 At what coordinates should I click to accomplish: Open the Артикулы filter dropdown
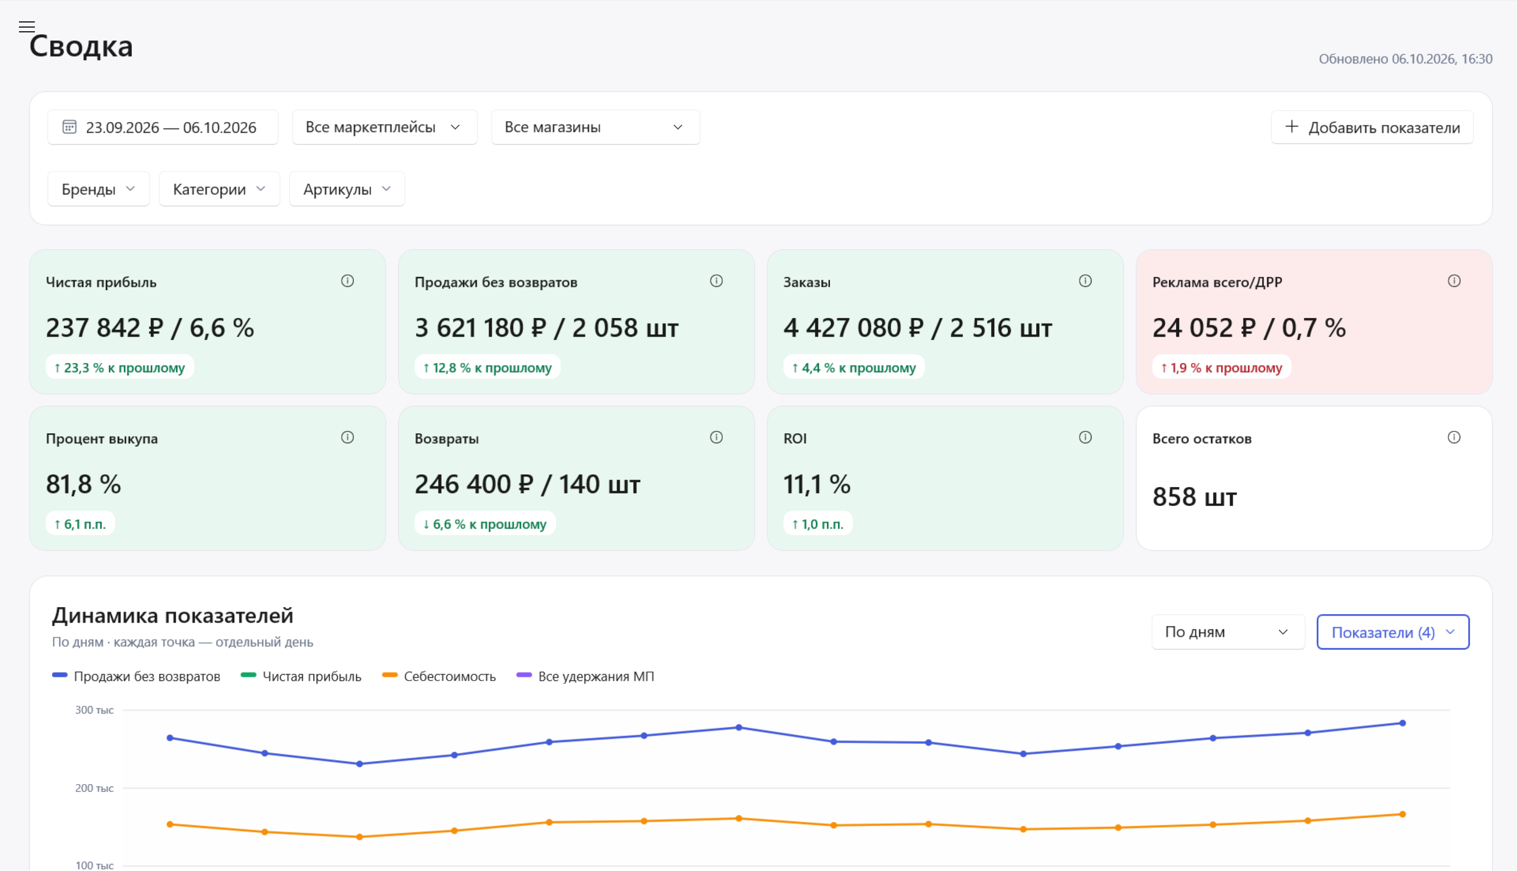pyautogui.click(x=347, y=189)
